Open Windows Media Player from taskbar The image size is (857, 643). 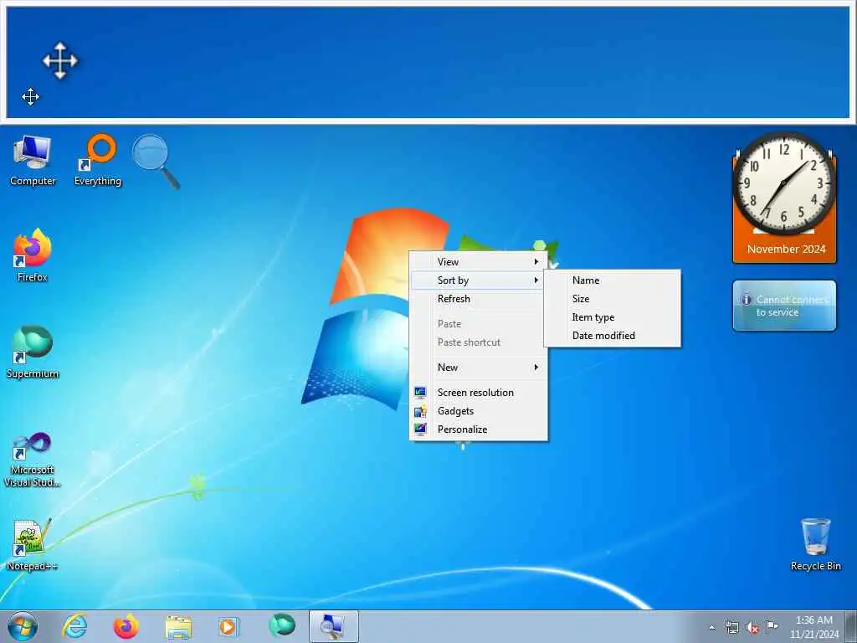point(228,626)
